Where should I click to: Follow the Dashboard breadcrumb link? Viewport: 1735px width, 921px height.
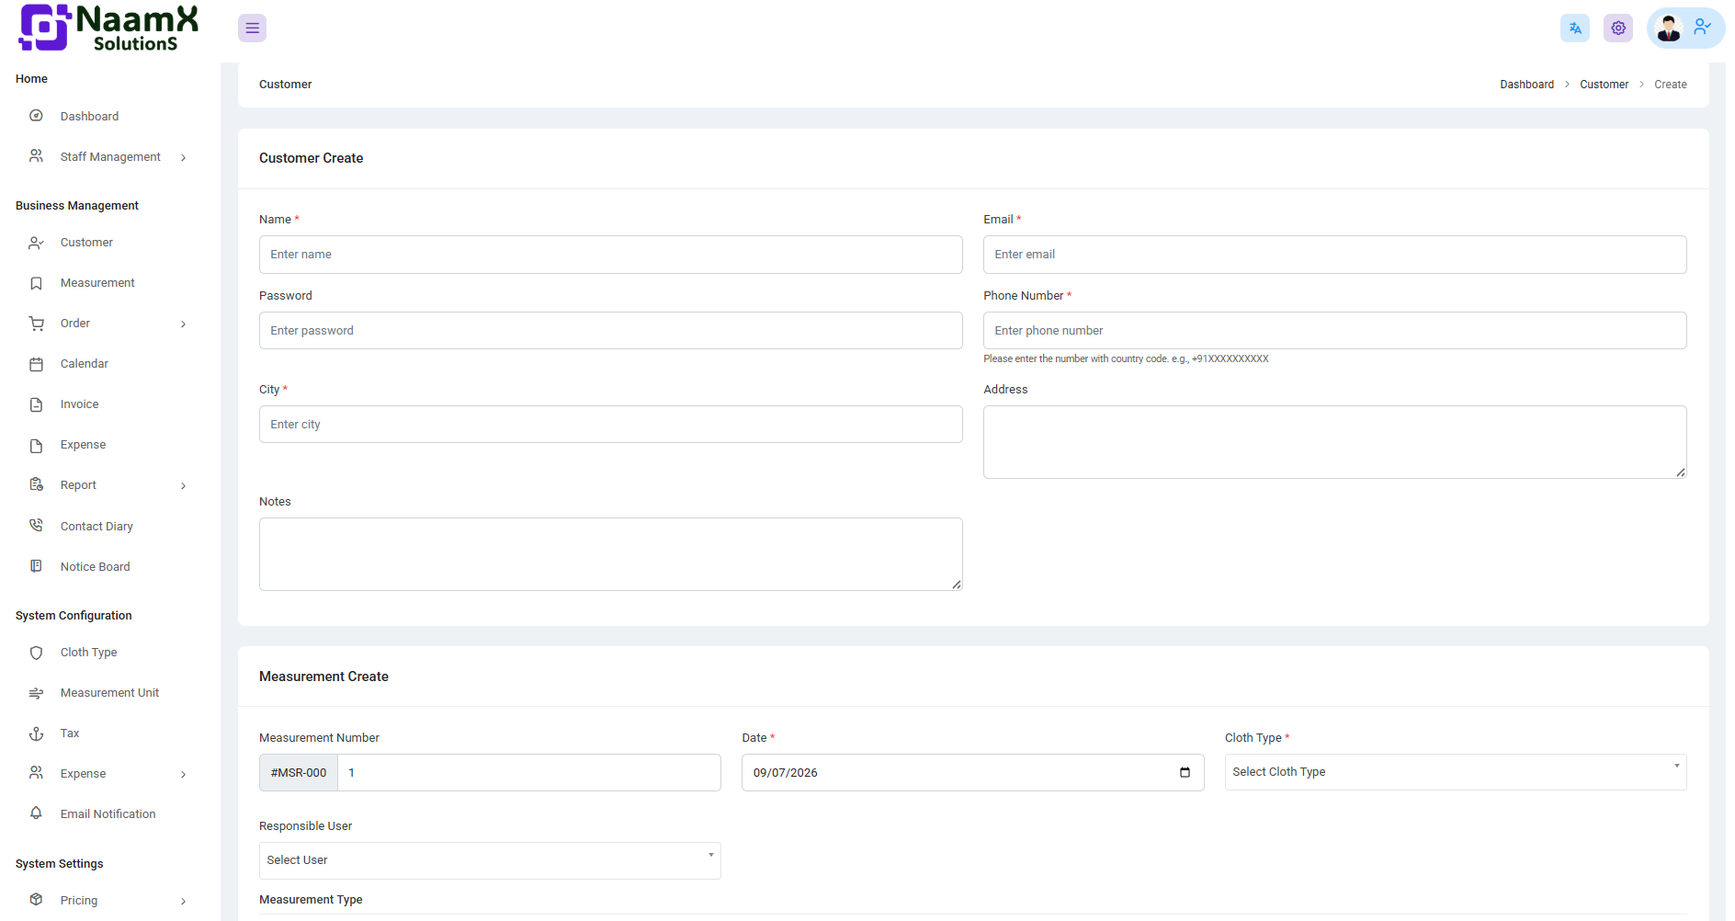[x=1526, y=85]
